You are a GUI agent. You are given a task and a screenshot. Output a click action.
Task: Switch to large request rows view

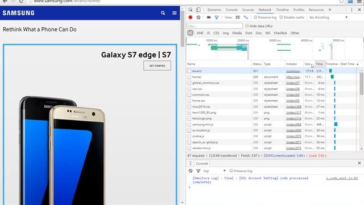point(238,18)
